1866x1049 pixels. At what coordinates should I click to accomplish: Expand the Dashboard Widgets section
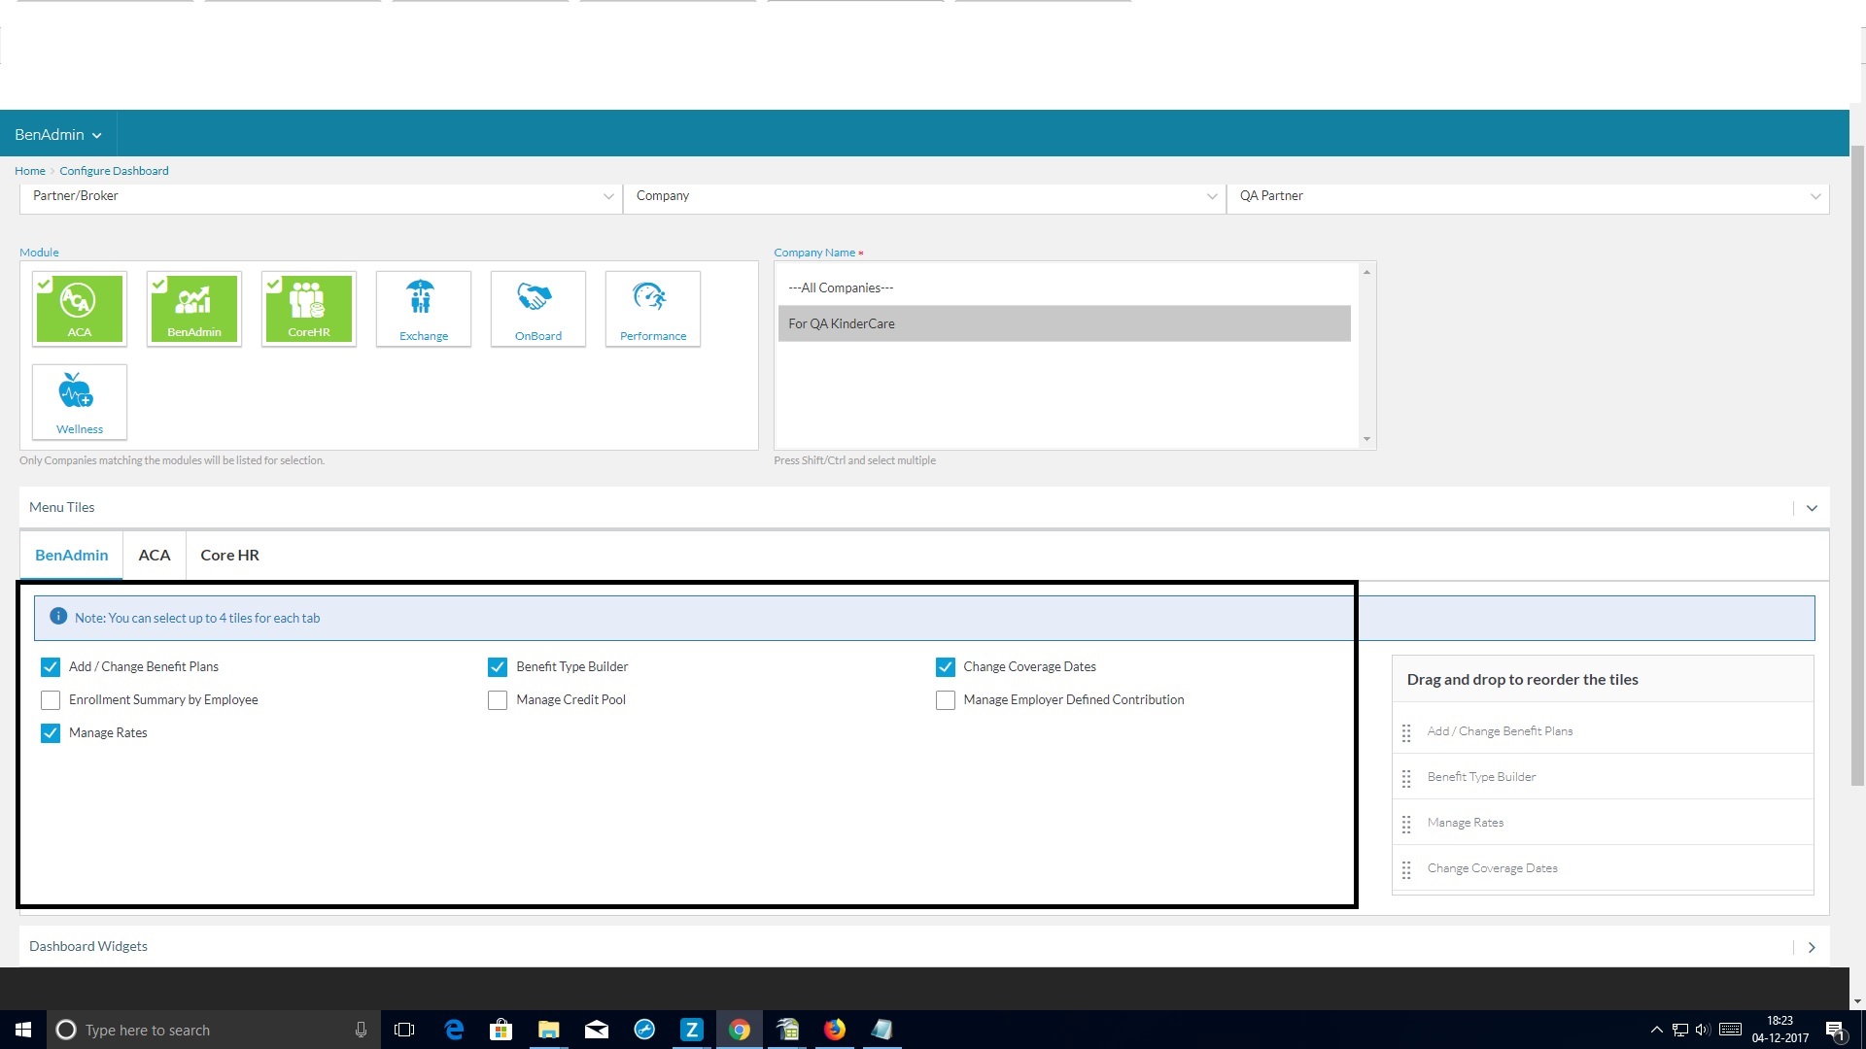pos(1812,947)
